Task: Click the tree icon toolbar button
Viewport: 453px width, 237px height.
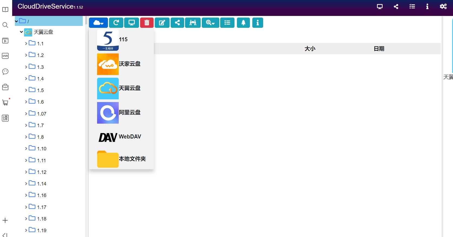Action: (x=243, y=23)
